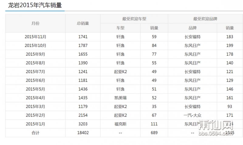Select the 2015年8月 month cell
Image resolution: width=243 pixels, height=145 pixels.
[35, 63]
